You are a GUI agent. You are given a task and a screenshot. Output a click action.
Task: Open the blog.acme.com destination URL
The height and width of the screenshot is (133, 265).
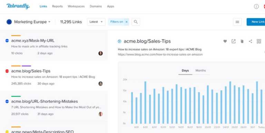(x=160, y=55)
